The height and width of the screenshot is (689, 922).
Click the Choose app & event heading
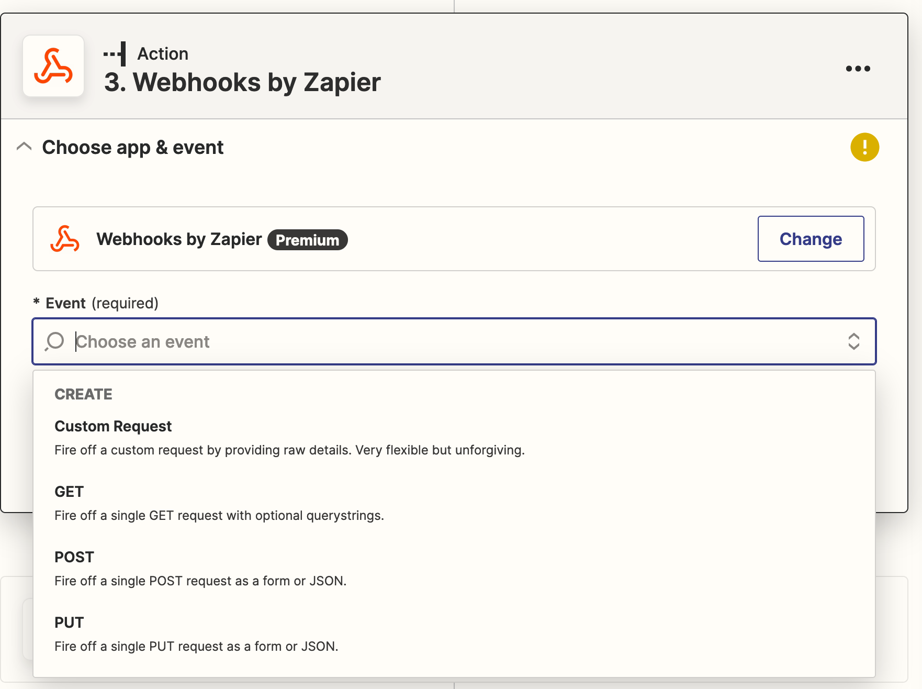[x=133, y=147]
